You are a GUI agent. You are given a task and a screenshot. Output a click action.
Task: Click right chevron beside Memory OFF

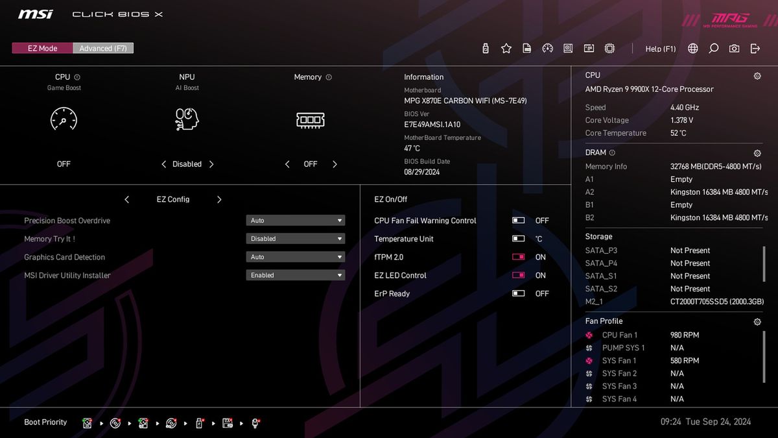[335, 164]
